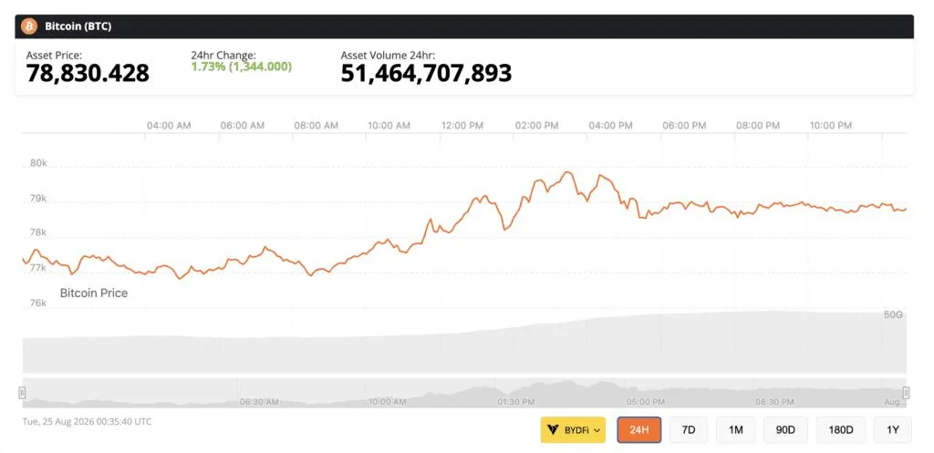This screenshot has width=934, height=453.
Task: Click the Bitcoin Price series label
Action: click(94, 293)
